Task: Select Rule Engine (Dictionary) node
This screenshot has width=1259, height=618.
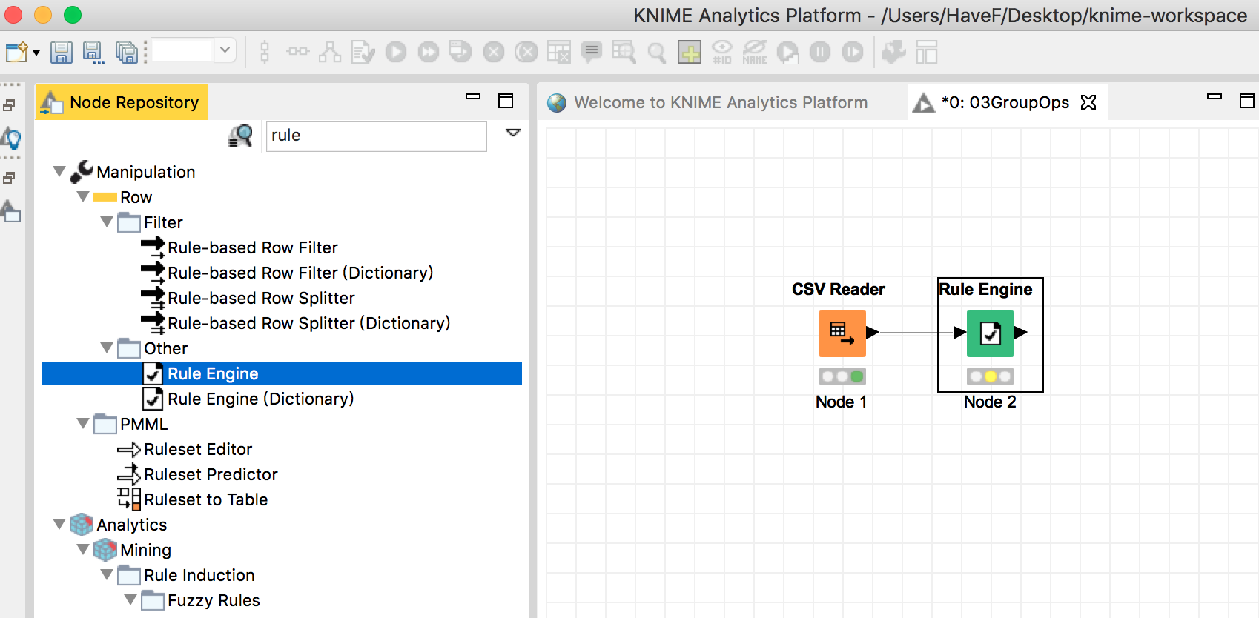Action: [248, 399]
